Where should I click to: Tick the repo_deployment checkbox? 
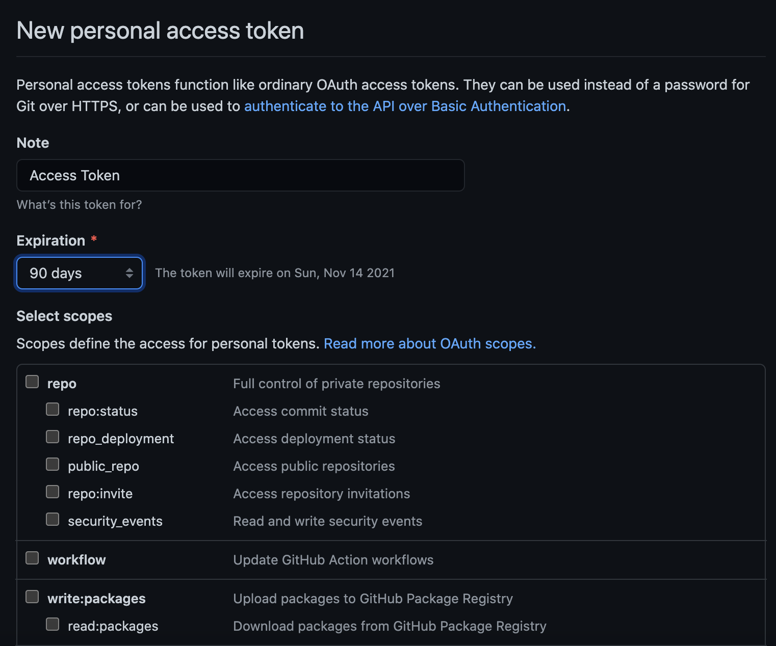(x=53, y=437)
